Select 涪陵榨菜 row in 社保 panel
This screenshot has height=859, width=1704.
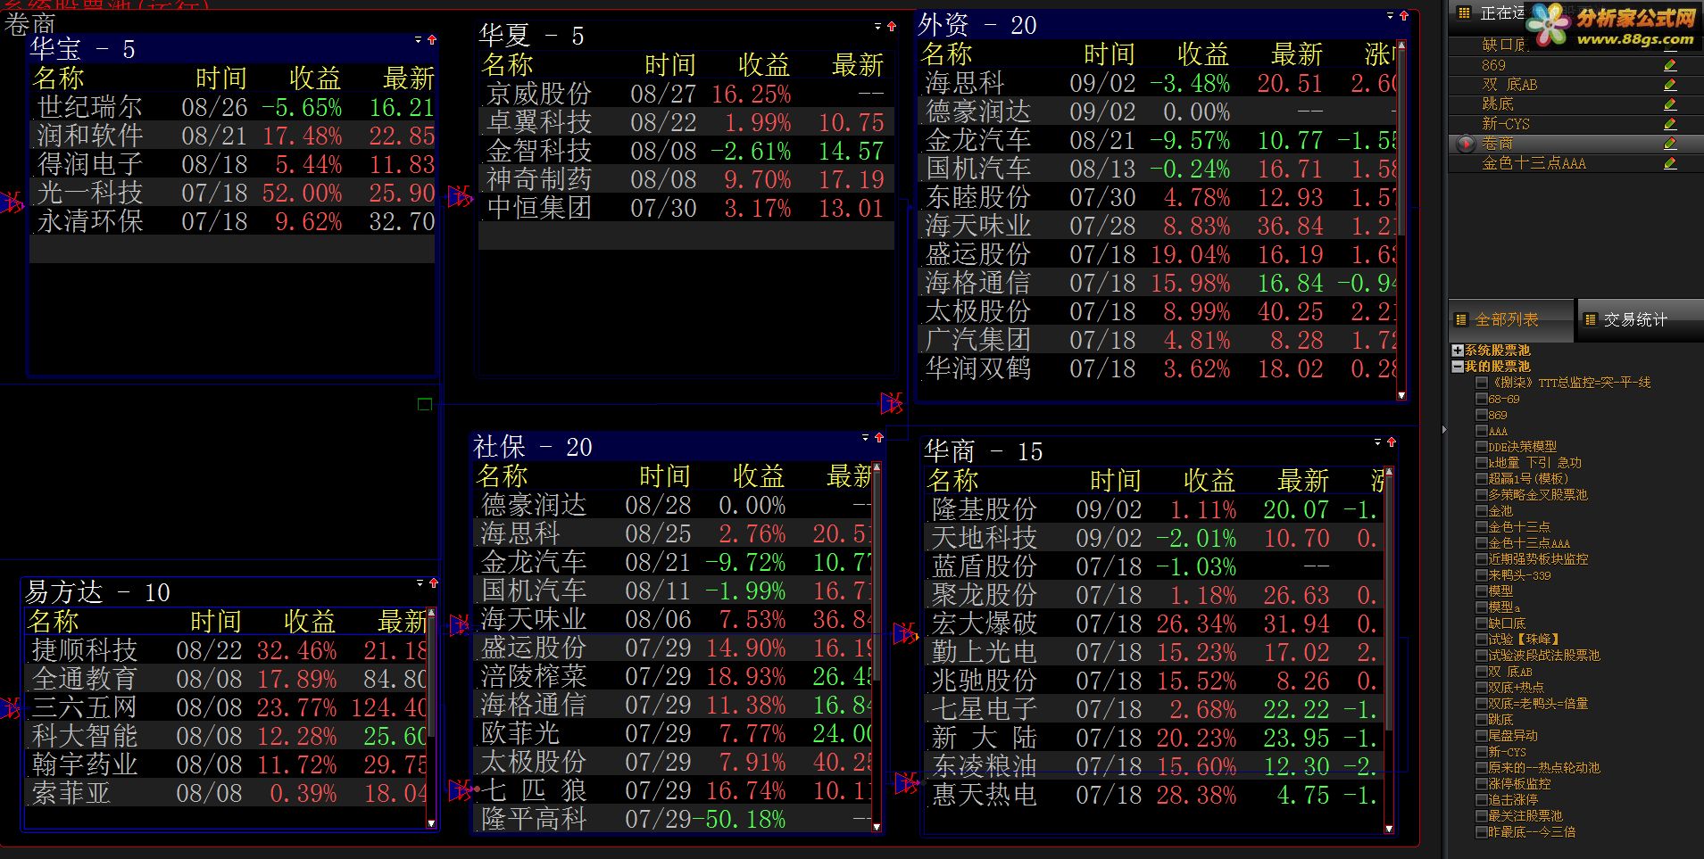click(x=673, y=676)
